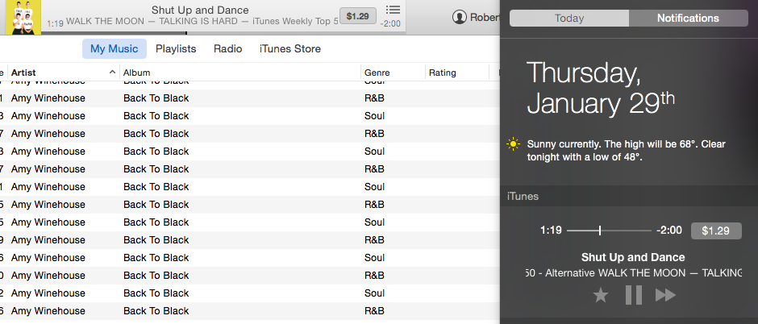Click the weather summary about high of 68°
The width and height of the screenshot is (758, 324).
pyautogui.click(x=627, y=151)
